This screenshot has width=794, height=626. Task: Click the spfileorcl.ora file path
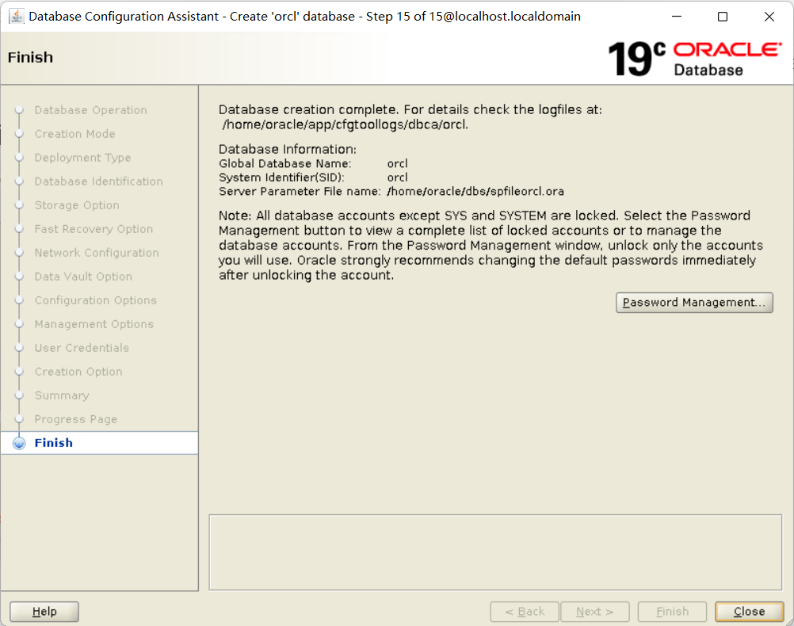click(475, 192)
